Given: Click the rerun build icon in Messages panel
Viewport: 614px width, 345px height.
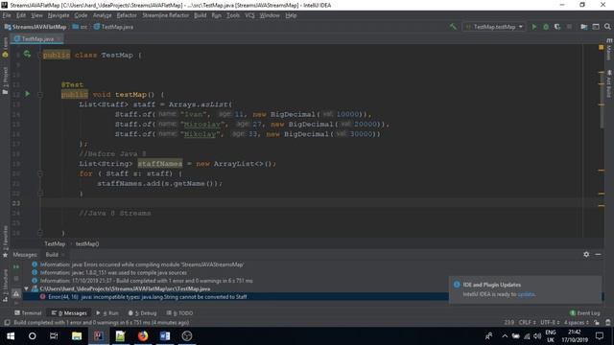Looking at the screenshot, I should [x=16, y=266].
